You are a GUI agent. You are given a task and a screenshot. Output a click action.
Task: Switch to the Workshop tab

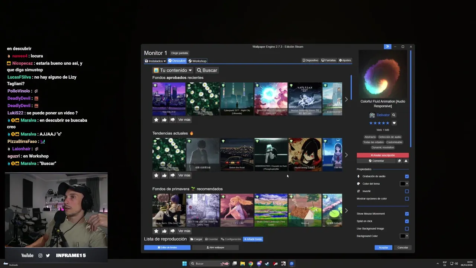tap(197, 61)
